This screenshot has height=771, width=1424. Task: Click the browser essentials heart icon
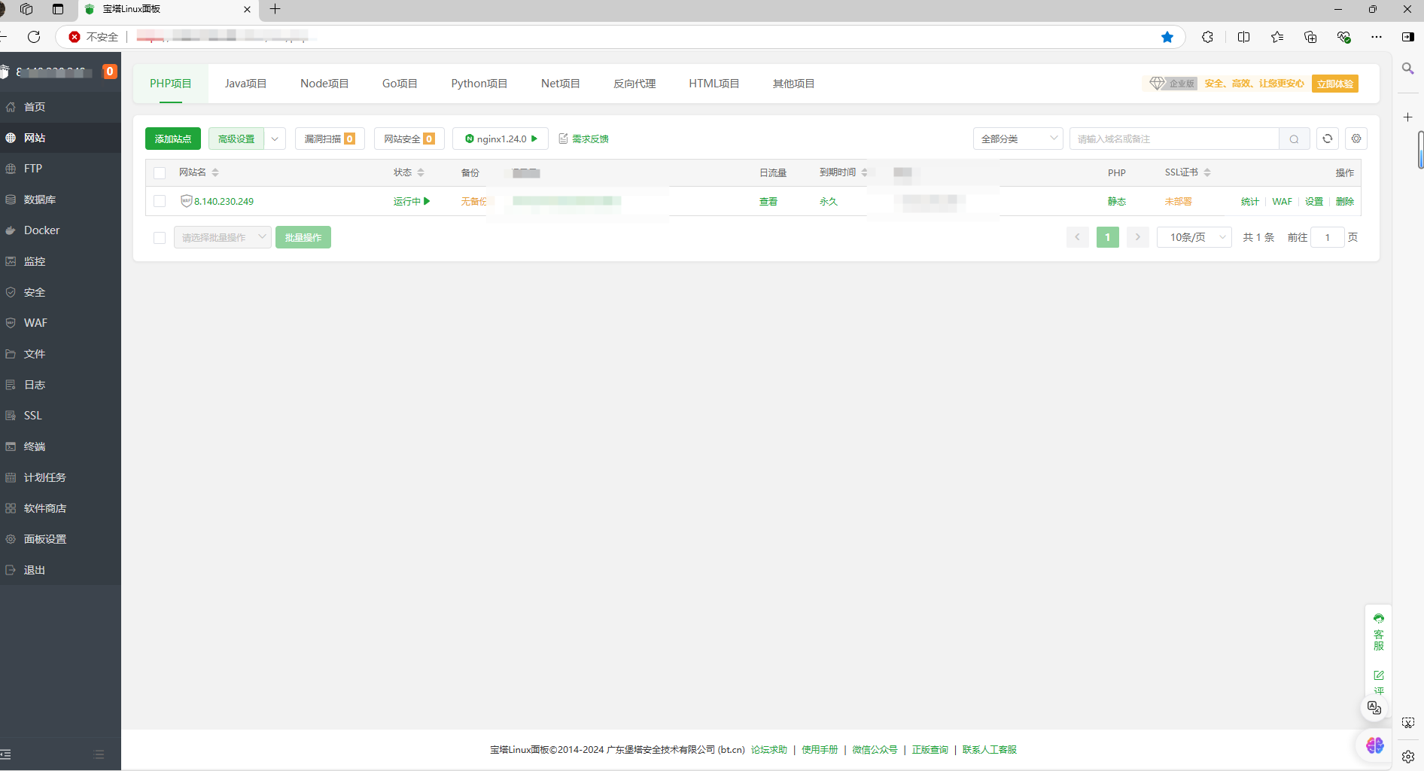coord(1343,37)
